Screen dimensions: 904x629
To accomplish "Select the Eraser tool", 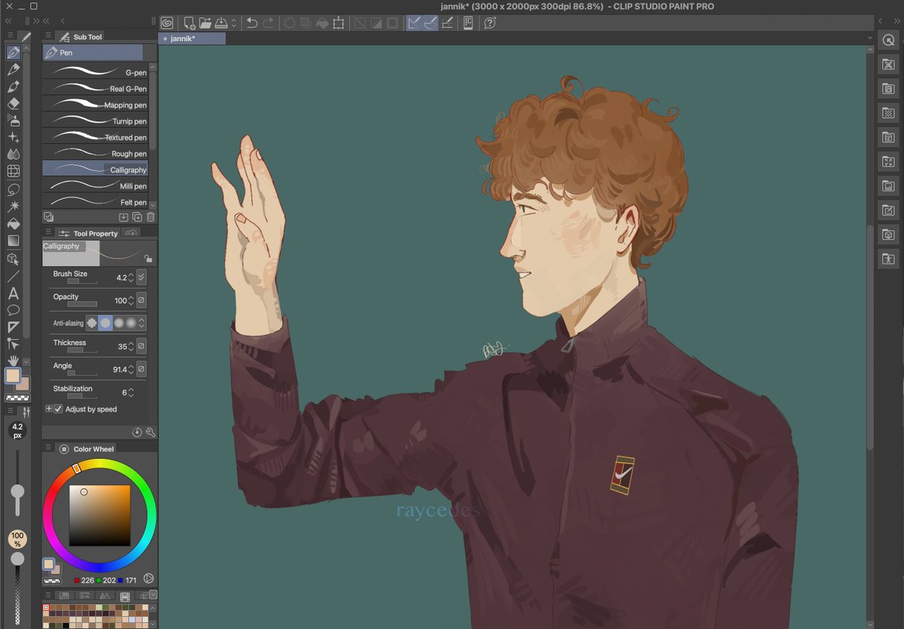I will 14,103.
